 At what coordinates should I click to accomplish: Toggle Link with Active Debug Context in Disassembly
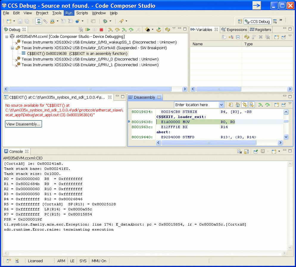[x=245, y=105]
